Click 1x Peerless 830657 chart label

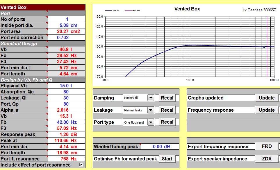(x=259, y=10)
